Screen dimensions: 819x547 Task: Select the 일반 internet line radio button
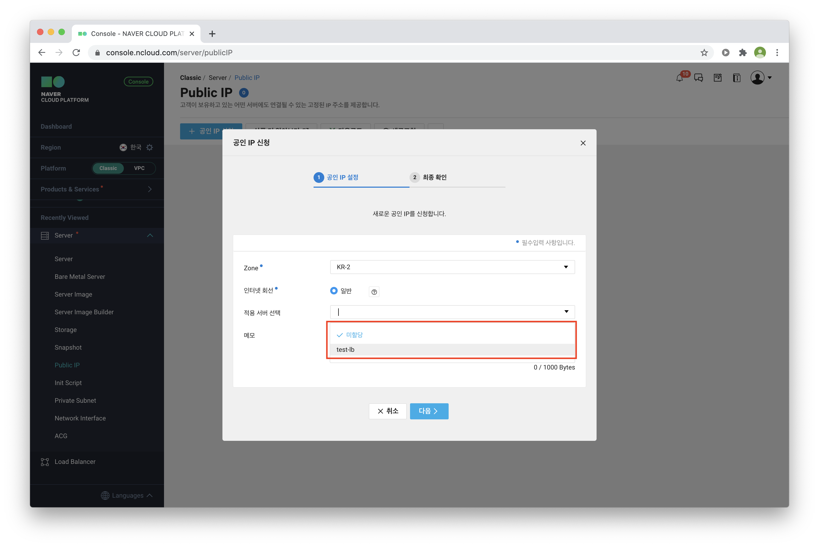tap(334, 291)
